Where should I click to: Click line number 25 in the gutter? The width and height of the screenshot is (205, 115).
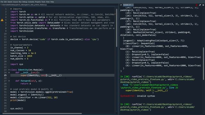pos(5,75)
